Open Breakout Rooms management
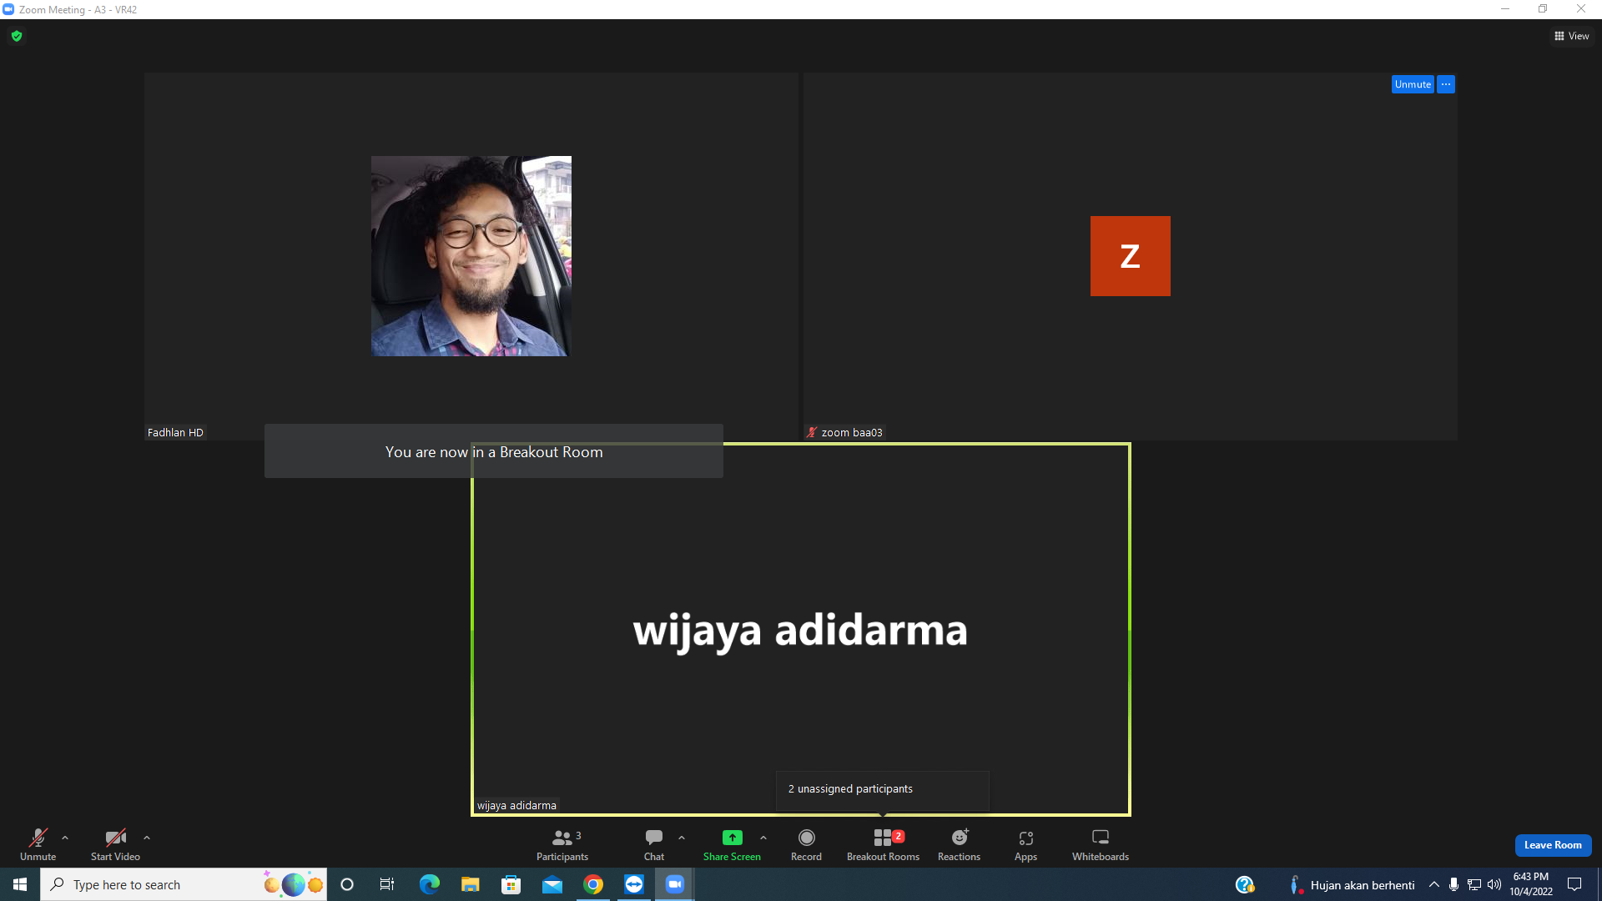This screenshot has height=901, width=1602. click(x=883, y=844)
